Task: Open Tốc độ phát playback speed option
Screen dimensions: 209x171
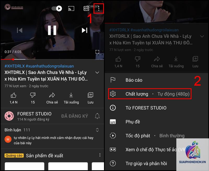Action: pyautogui.click(x=156, y=135)
